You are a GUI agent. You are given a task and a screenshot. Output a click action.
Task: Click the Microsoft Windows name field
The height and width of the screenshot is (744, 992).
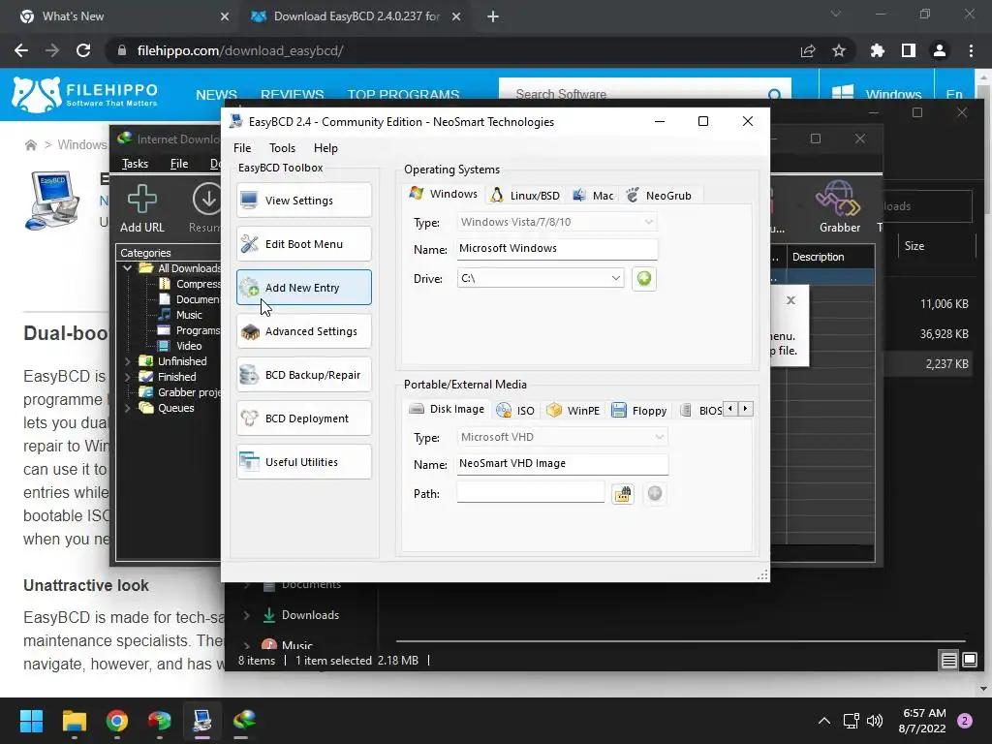pos(557,249)
